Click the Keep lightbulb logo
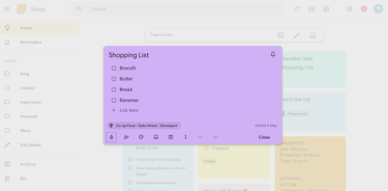Screen dimensions: 388x191 point(21,9)
